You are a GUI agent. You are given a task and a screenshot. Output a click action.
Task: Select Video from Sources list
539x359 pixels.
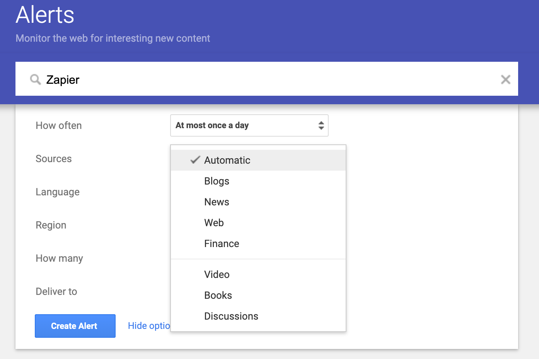pos(258,274)
